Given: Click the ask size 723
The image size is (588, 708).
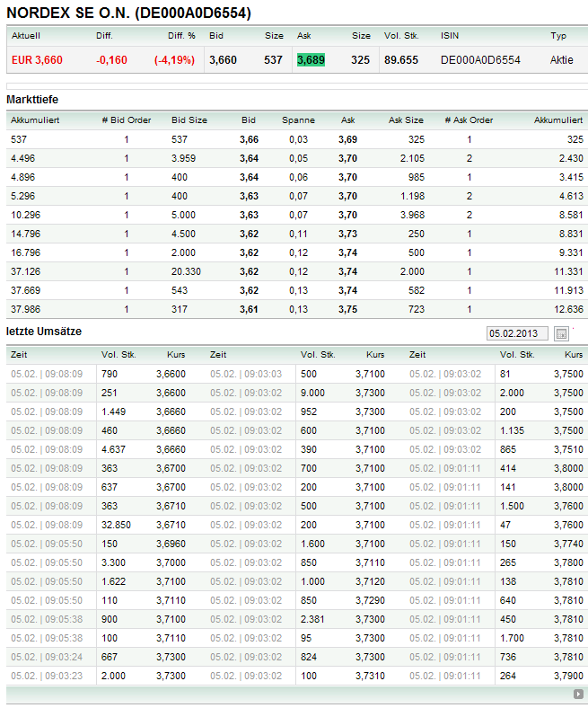Looking at the screenshot, I should [x=417, y=309].
